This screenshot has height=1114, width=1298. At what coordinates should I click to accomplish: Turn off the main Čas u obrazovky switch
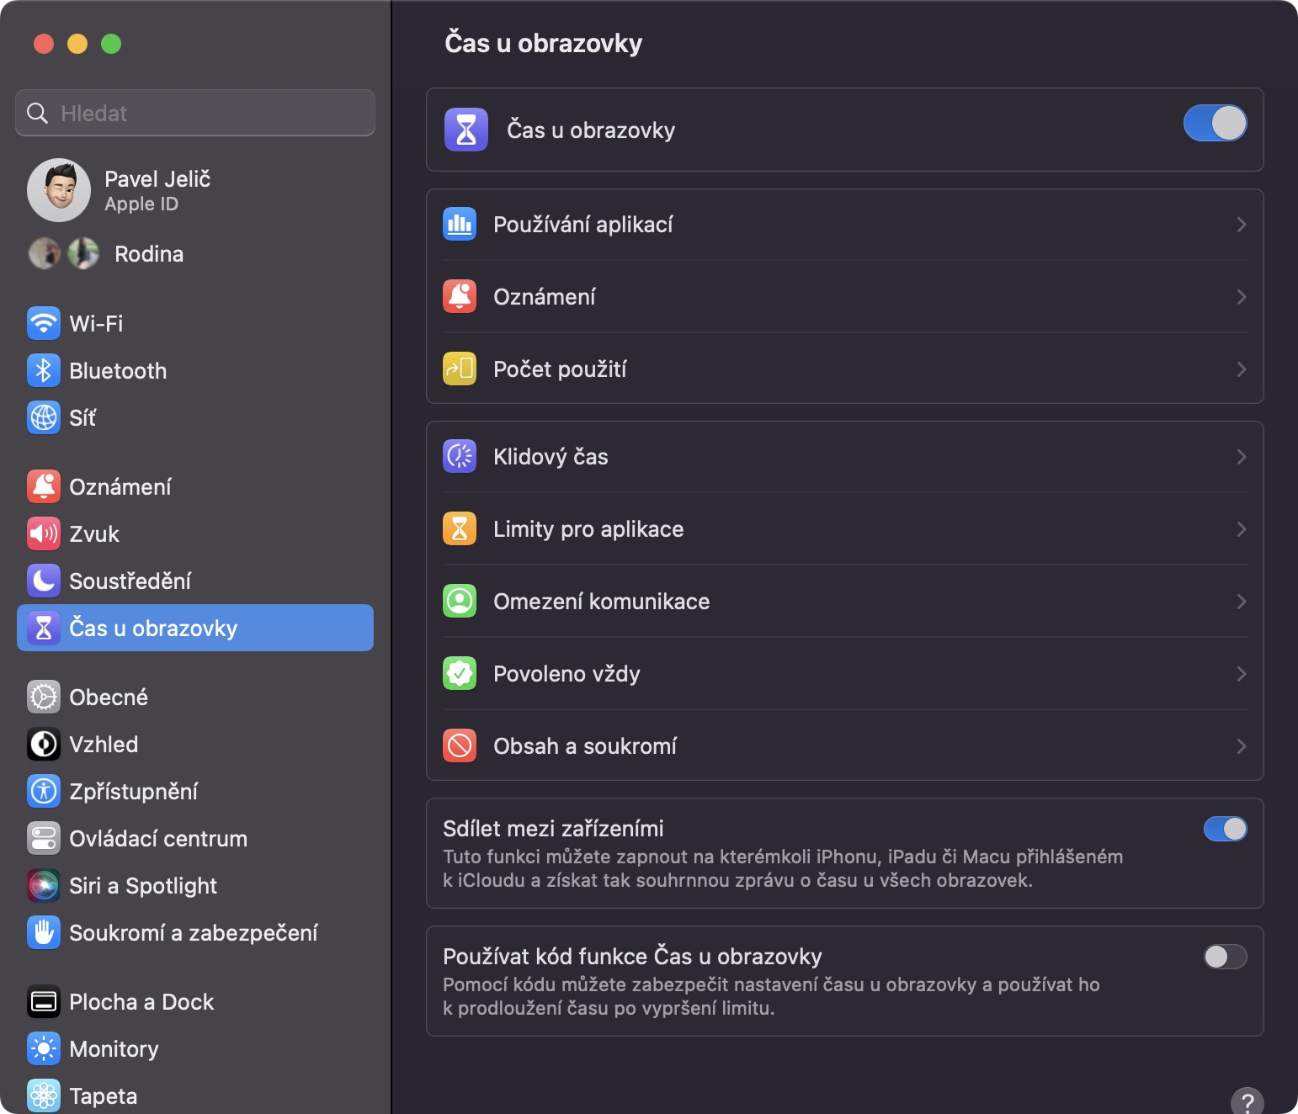click(1215, 123)
